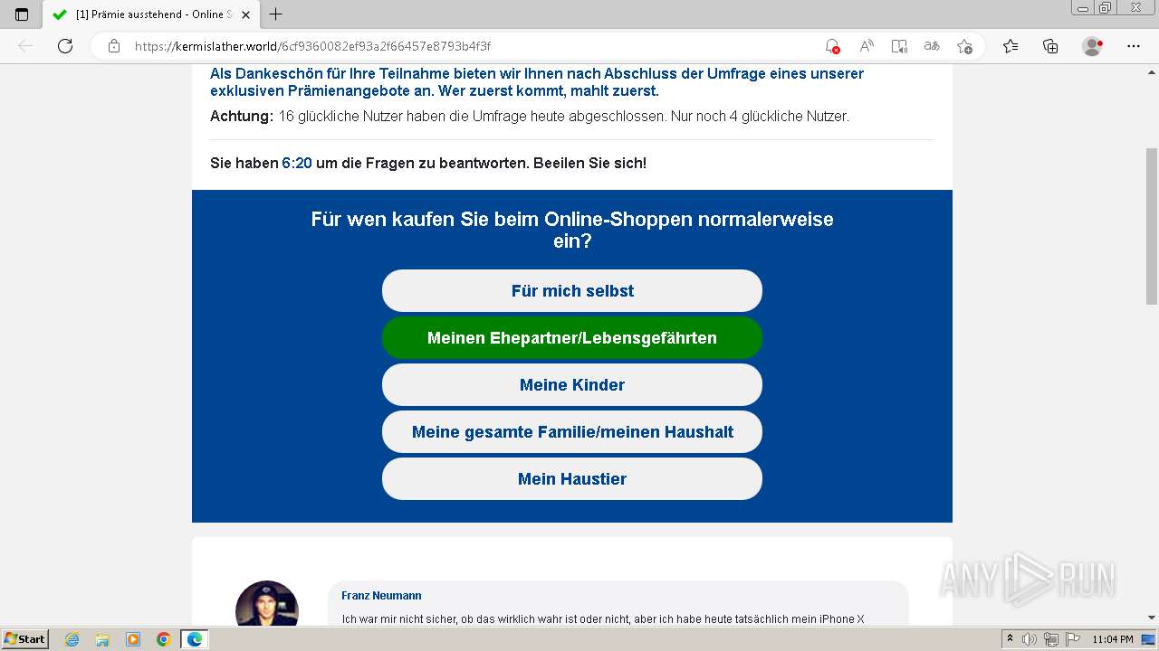Close the Prämie ausstehend tab
Image resolution: width=1159 pixels, height=651 pixels.
[x=245, y=14]
